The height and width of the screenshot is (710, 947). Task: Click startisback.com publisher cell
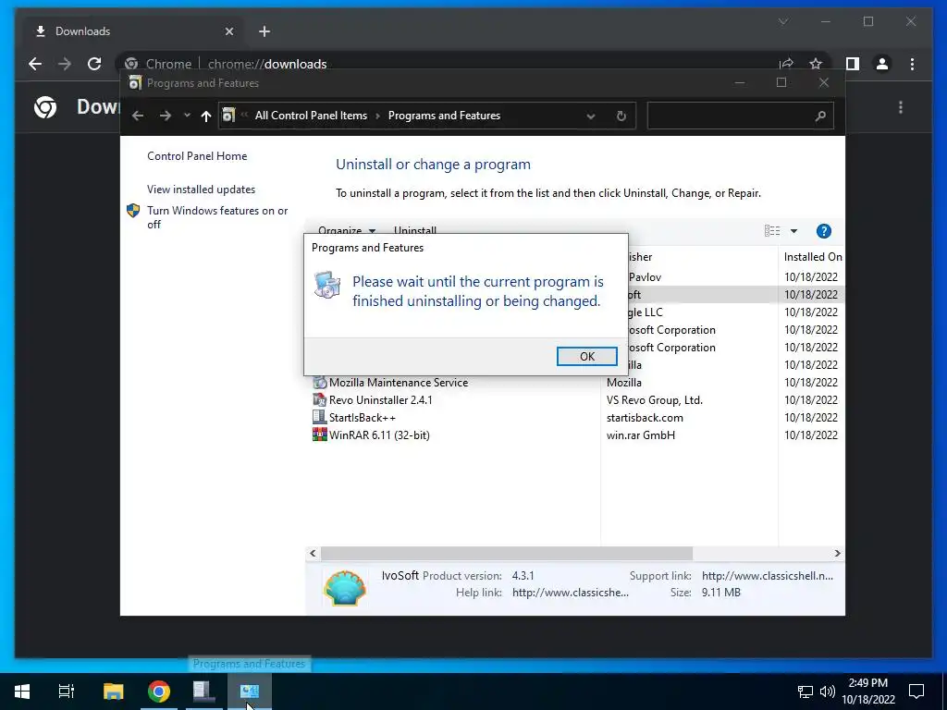(x=645, y=417)
